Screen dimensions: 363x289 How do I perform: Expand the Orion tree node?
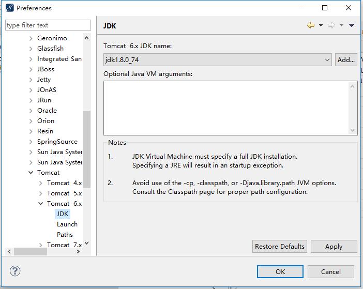(31, 121)
